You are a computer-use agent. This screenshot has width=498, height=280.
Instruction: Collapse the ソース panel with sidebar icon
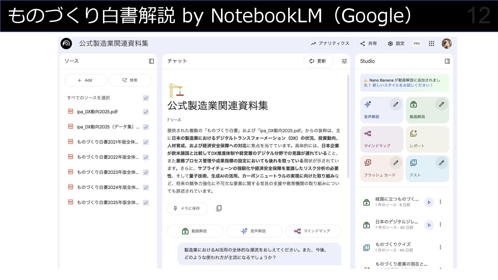click(x=151, y=61)
